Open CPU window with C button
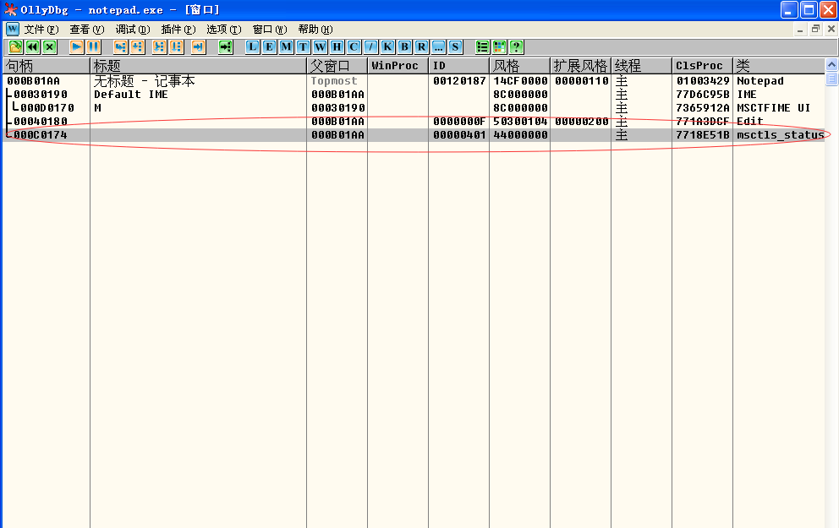Image resolution: width=839 pixels, height=528 pixels. (354, 47)
